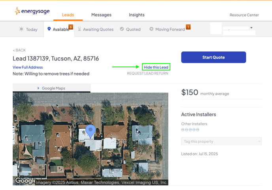This screenshot has width=272, height=190.
Task: Click the location pin icon beside Available
Action: click(49, 29)
